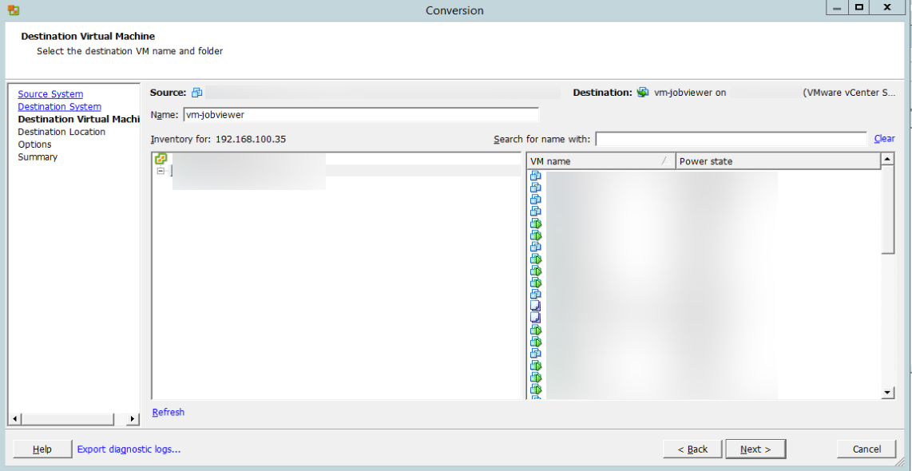Click inside the Name field with vm-jobviewer
Image resolution: width=912 pixels, height=471 pixels.
coord(361,115)
